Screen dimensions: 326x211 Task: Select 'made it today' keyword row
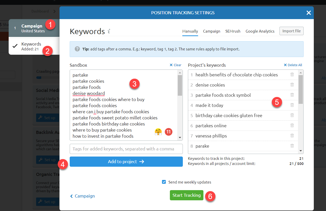point(243,105)
